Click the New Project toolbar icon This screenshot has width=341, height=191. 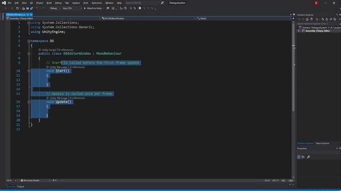[18, 8]
